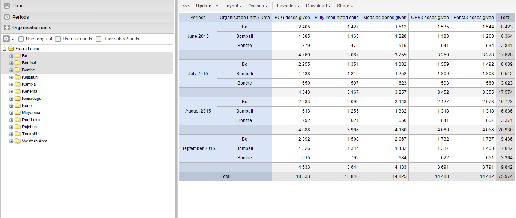Collapse the Sierra Leone root node

point(4,49)
